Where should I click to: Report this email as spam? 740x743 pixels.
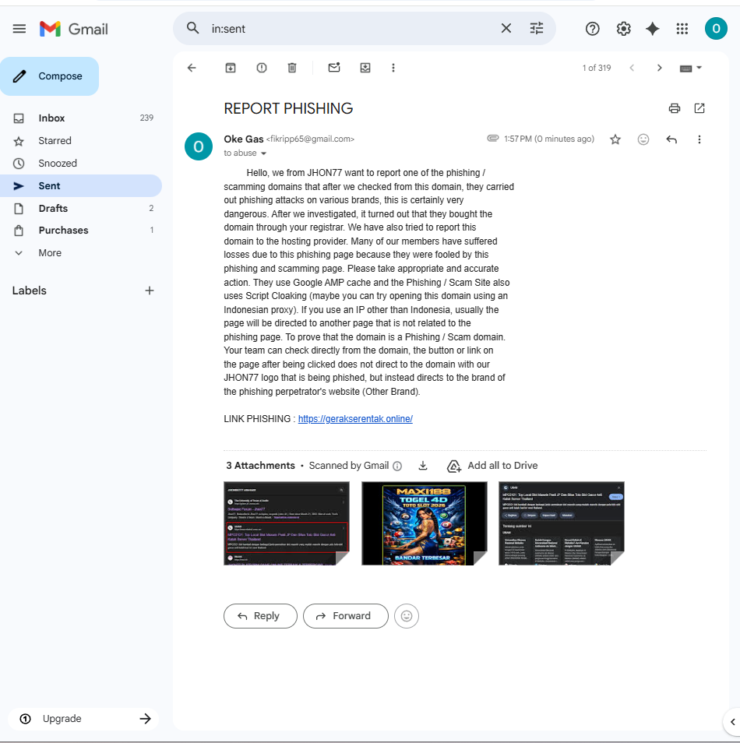coord(261,68)
